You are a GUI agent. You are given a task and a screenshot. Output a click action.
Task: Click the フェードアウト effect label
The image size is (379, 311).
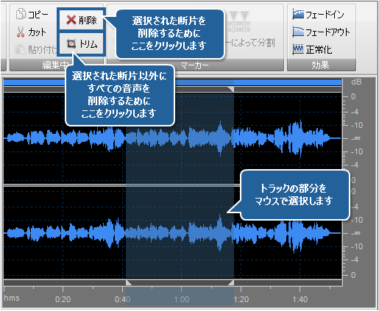[327, 32]
